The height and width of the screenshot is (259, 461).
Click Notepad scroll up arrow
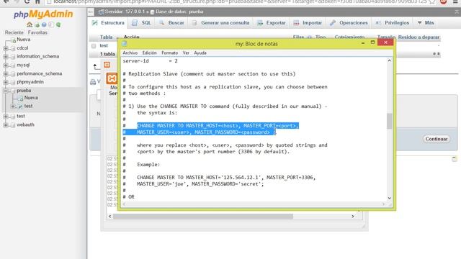click(389, 60)
